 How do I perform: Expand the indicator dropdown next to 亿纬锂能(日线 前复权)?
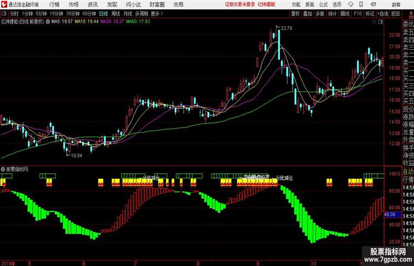[48, 22]
